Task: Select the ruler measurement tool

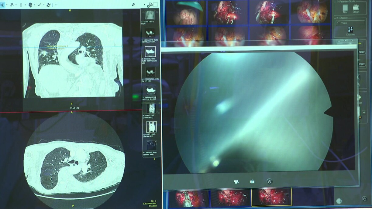Action: [x=21, y=5]
